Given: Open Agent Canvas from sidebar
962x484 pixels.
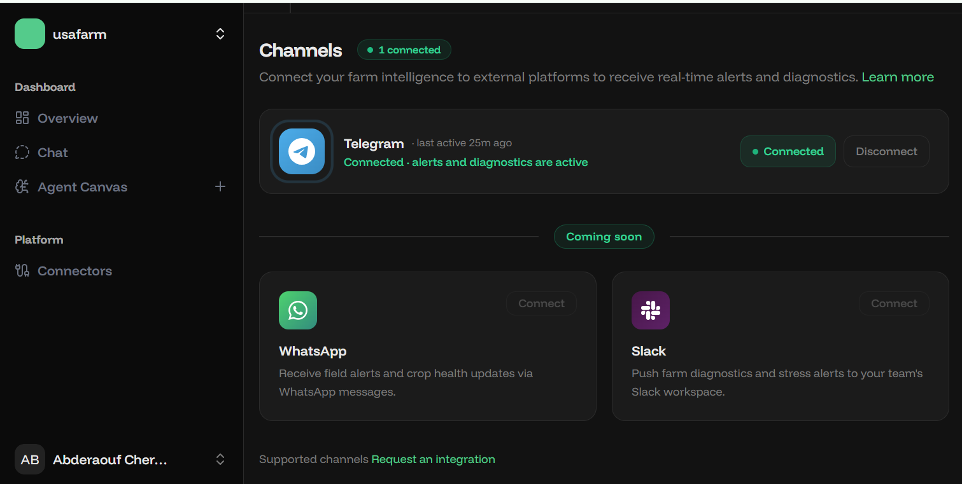Looking at the screenshot, I should 82,187.
